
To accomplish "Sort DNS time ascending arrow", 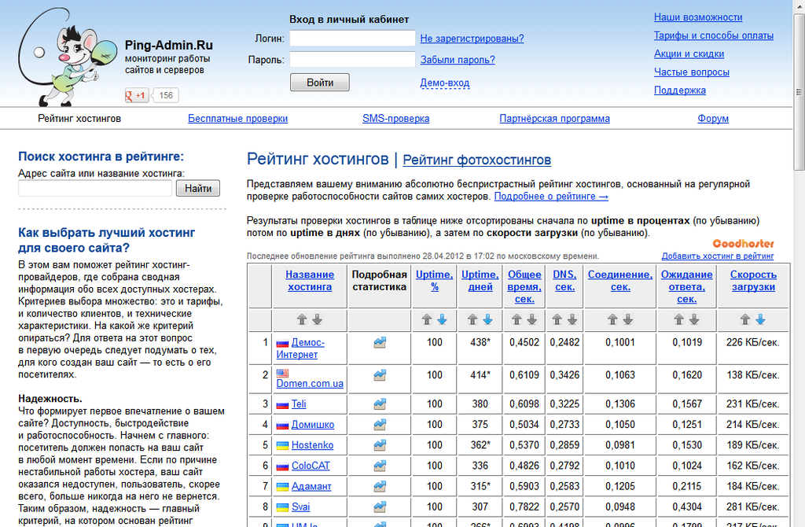I will [x=557, y=319].
